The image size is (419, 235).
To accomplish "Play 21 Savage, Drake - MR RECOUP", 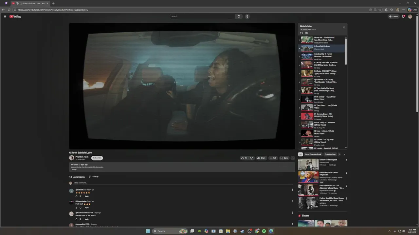I will (x=322, y=116).
